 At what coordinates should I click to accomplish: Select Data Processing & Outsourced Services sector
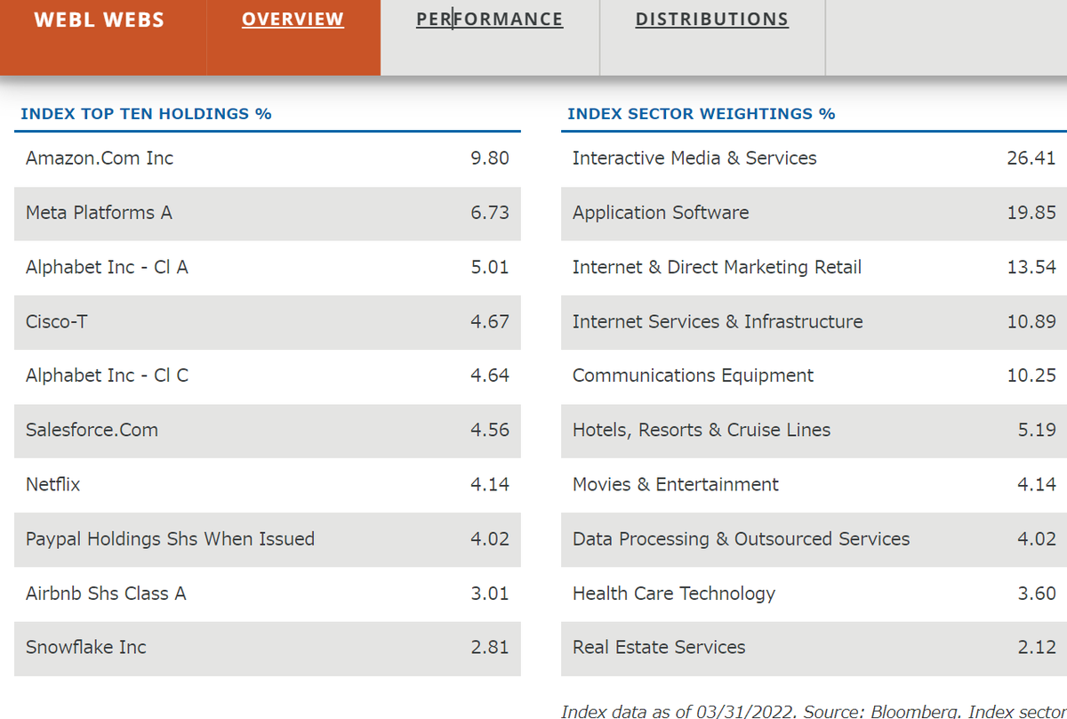coord(742,538)
